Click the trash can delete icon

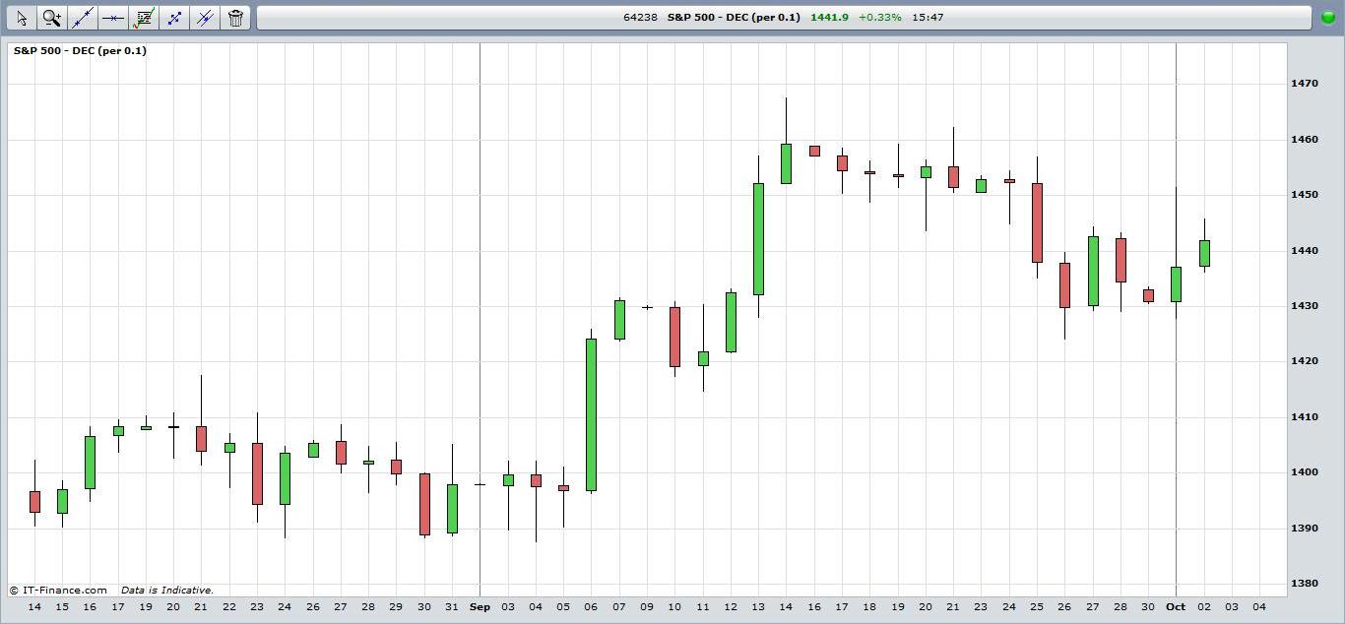(x=235, y=18)
